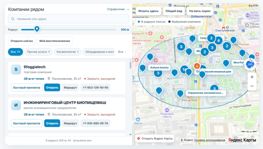Click the cluster marker 3 below Азбука beauty

click(158, 73)
